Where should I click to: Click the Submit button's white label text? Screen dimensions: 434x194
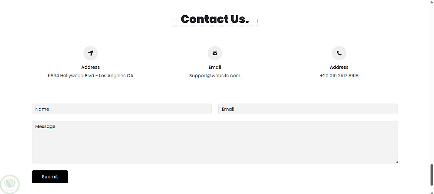pos(50,177)
